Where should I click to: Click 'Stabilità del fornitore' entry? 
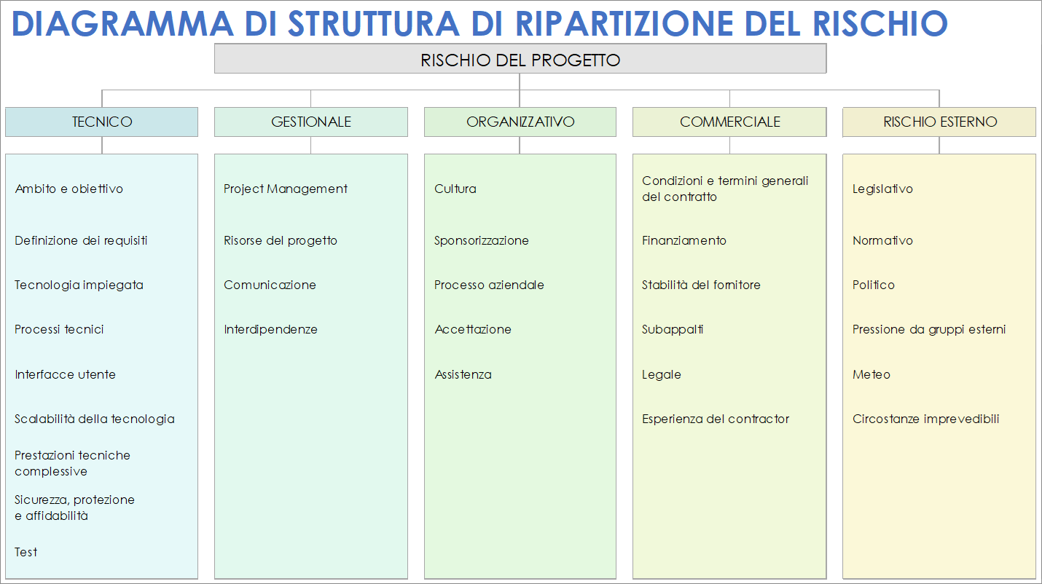(701, 285)
